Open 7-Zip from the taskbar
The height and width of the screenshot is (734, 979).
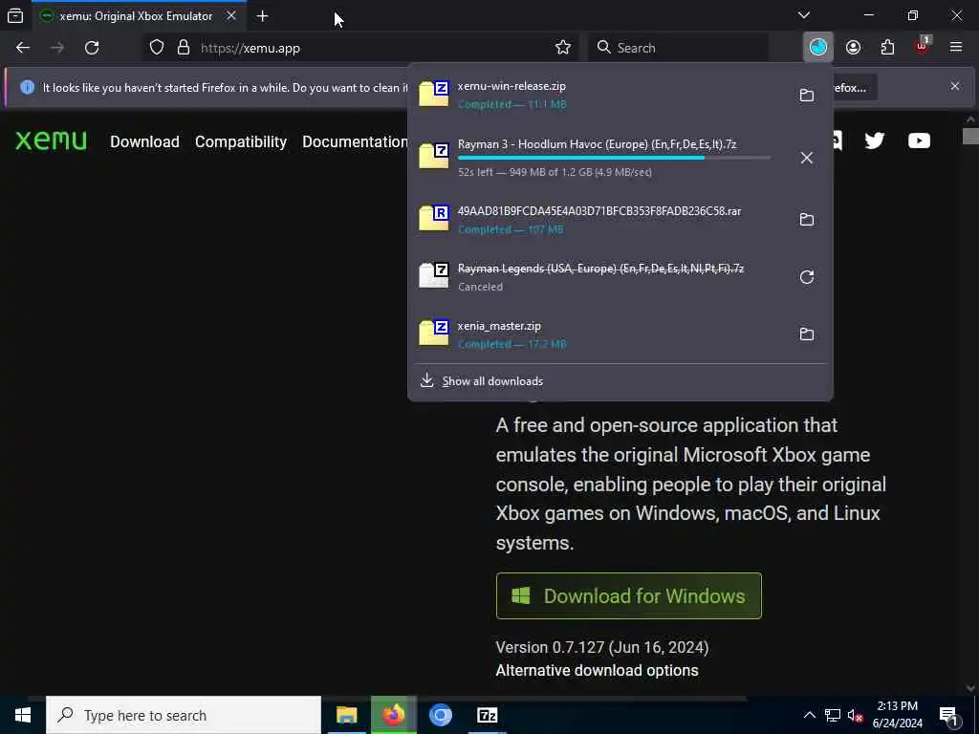[487, 715]
